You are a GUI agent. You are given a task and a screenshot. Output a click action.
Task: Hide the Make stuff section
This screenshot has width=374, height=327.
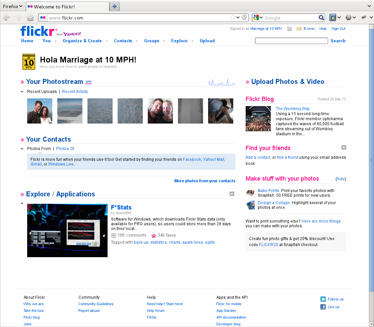tap(340, 179)
